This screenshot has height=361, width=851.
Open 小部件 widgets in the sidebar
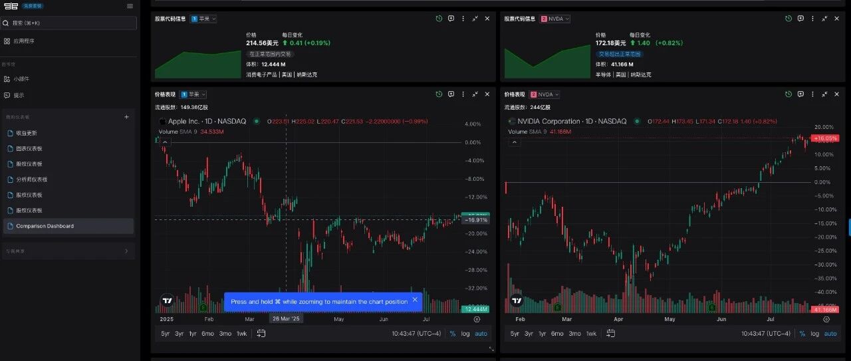[21, 79]
